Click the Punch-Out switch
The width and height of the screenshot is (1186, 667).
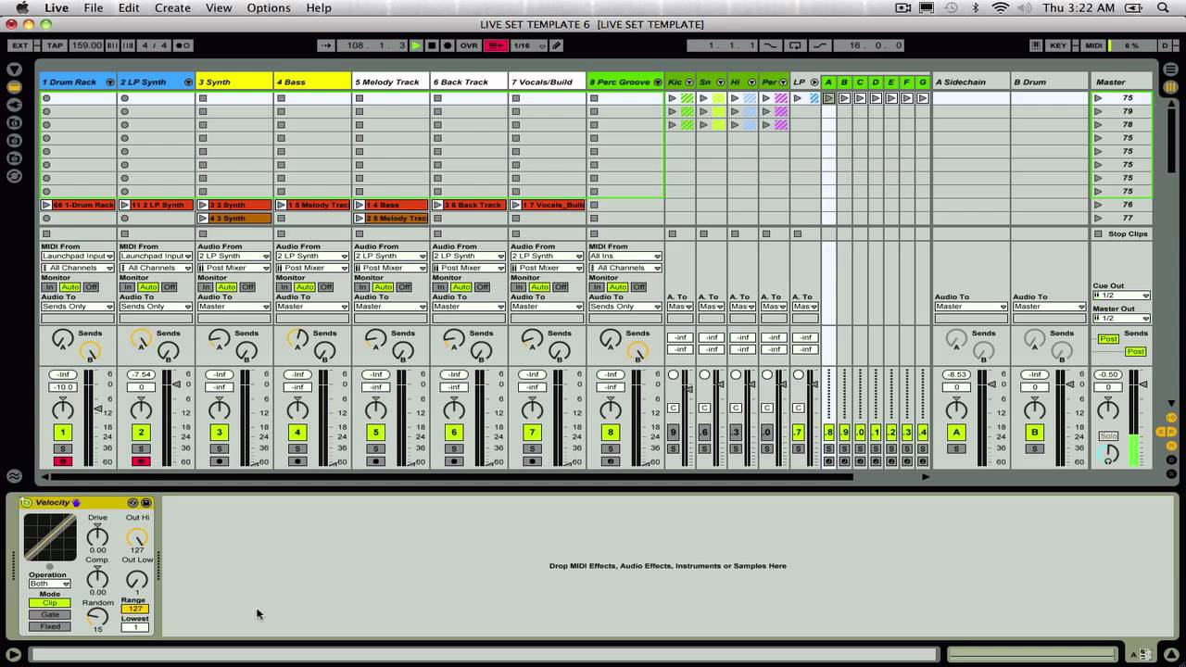point(819,45)
